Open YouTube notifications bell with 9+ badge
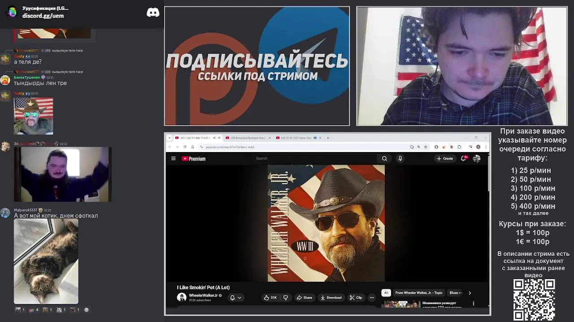This screenshot has width=574, height=322. point(464,158)
